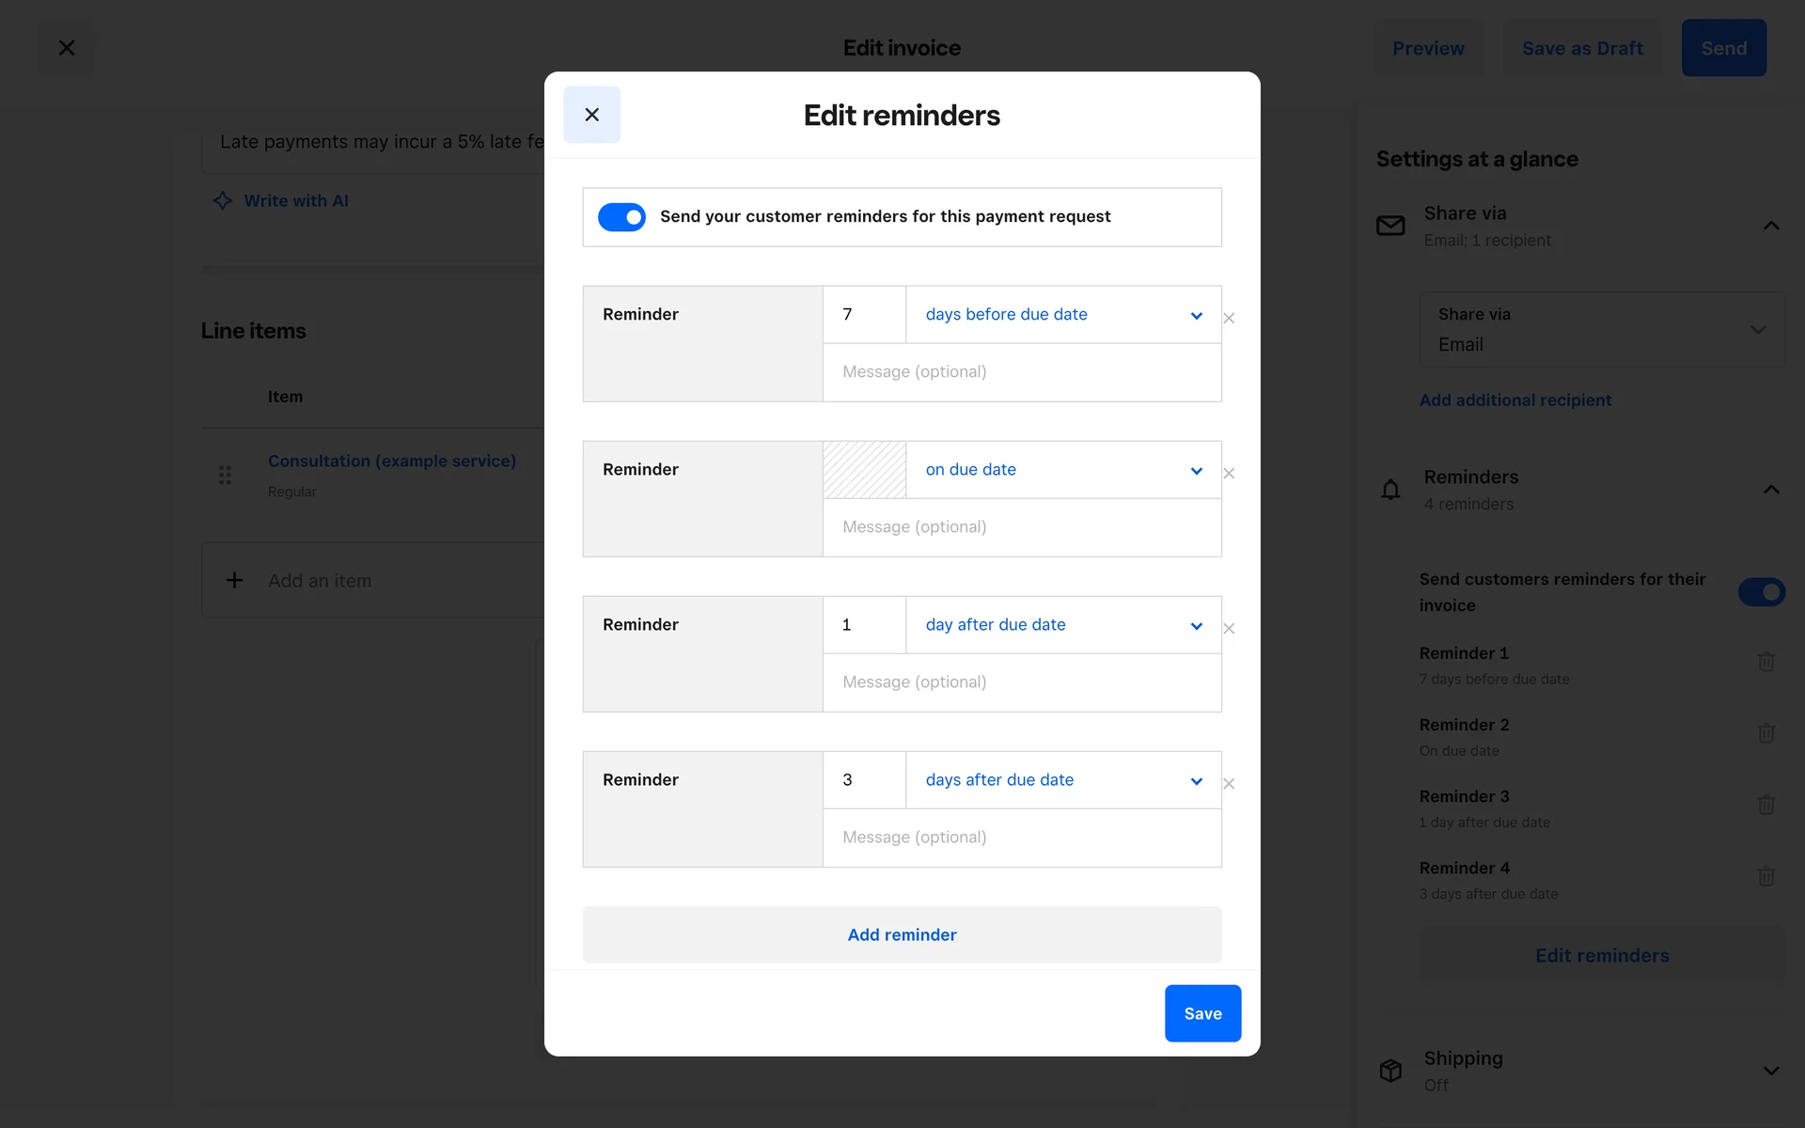1805x1128 pixels.
Task: Click trash icon for Reminder 1
Action: coord(1766,662)
